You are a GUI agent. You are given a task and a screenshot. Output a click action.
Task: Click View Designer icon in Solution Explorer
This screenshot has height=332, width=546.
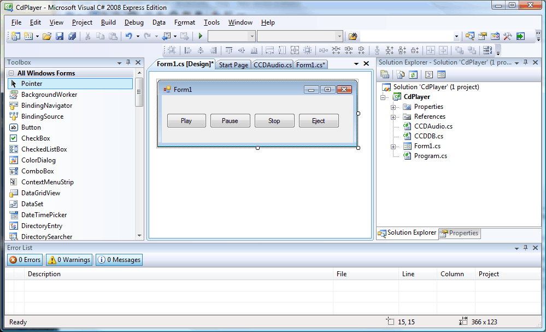pos(441,74)
